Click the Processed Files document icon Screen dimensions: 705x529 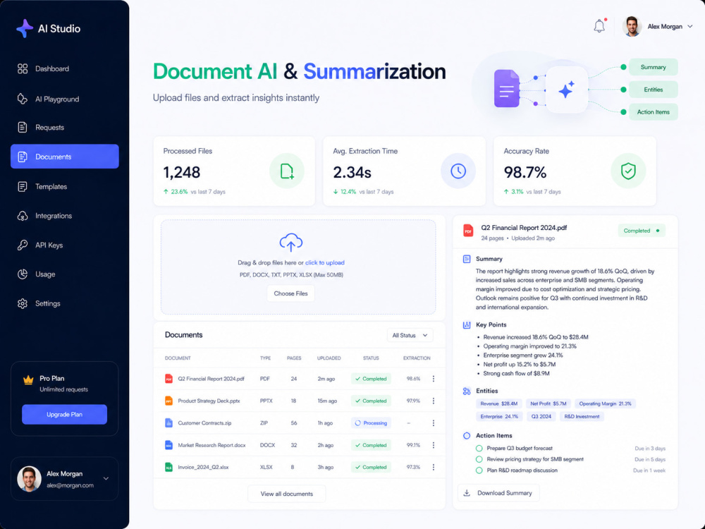pyautogui.click(x=287, y=171)
